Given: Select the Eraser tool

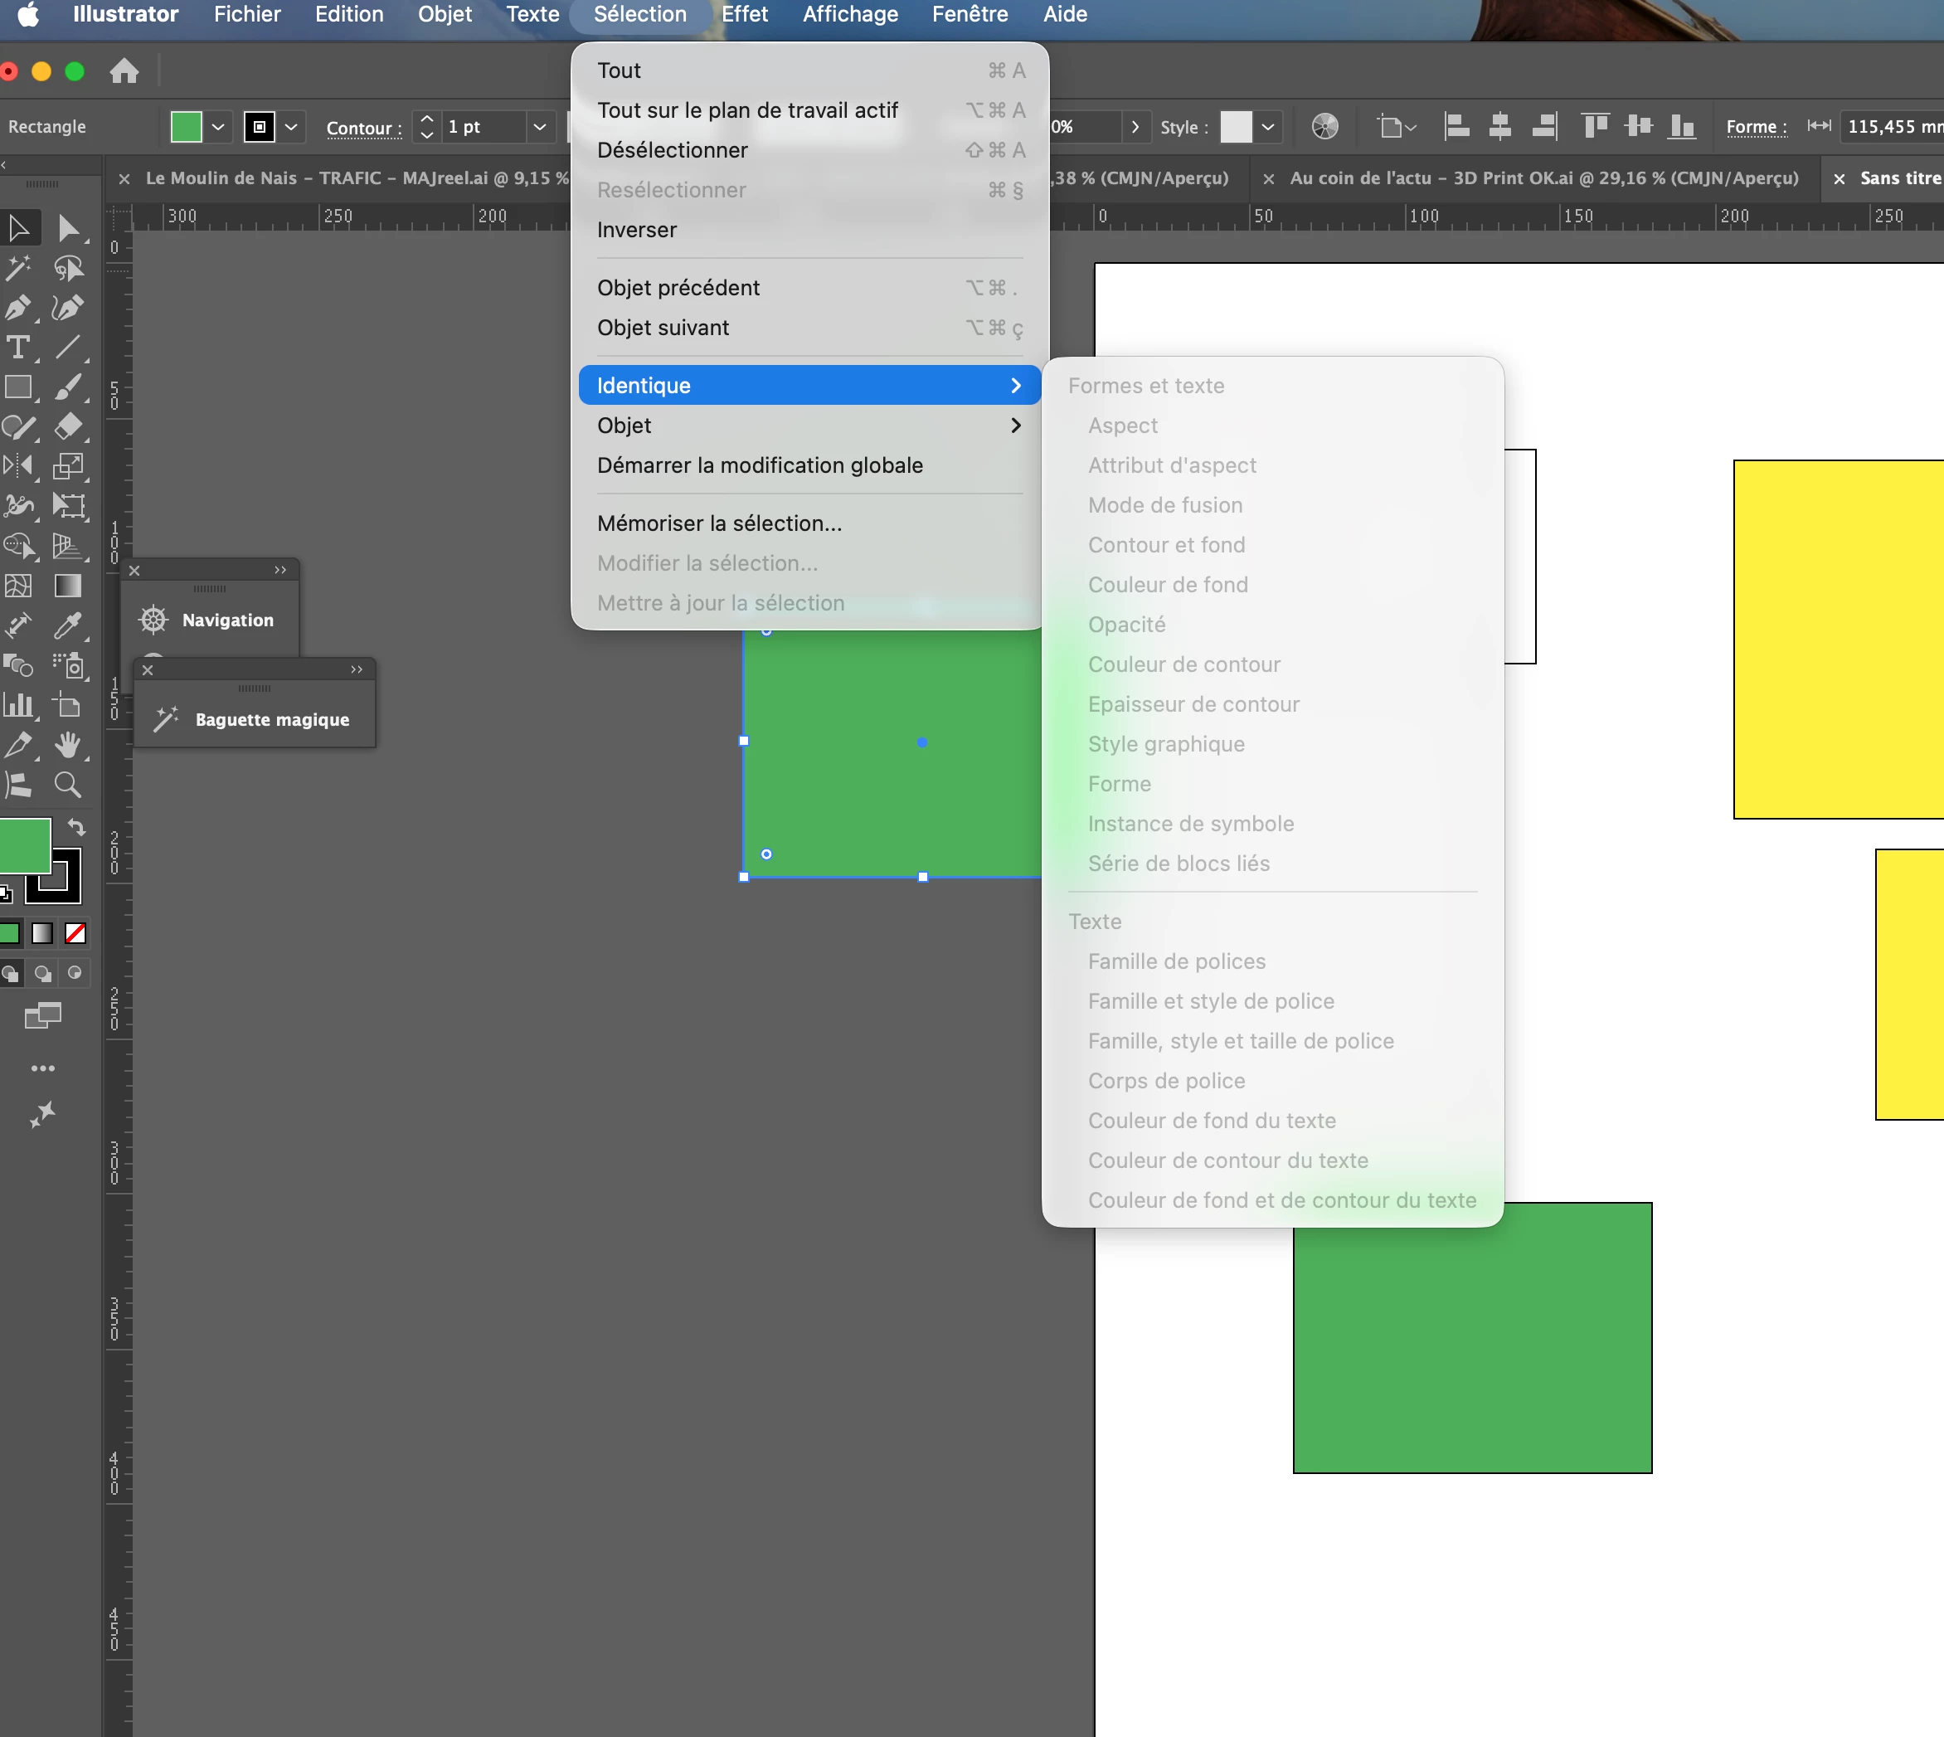Looking at the screenshot, I should (x=67, y=426).
